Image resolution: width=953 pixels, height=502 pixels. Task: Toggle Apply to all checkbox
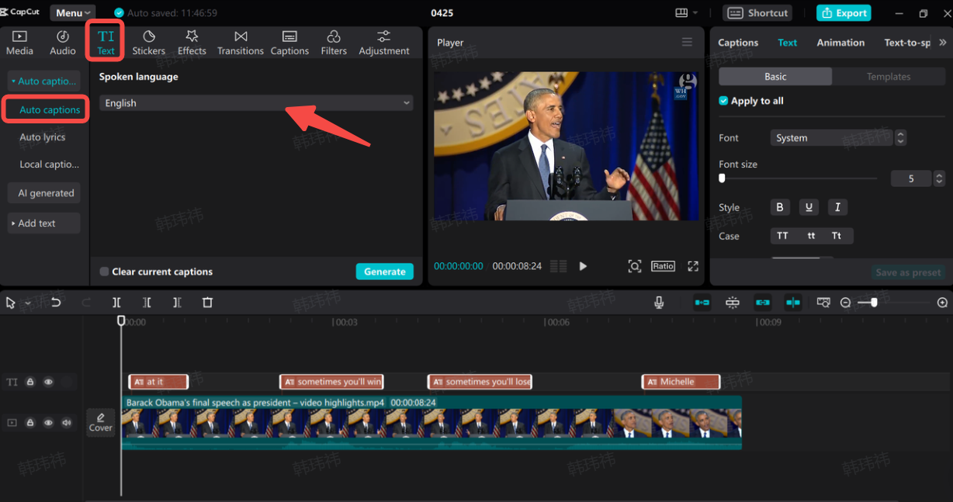(x=723, y=101)
